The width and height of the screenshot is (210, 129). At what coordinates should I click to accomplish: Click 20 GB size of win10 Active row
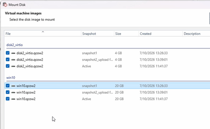coord(119,99)
